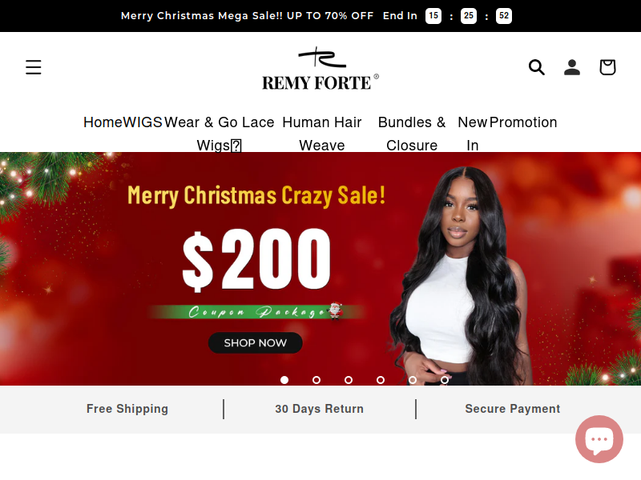Open Bundles & Closure menu
This screenshot has width=641, height=480.
click(x=412, y=134)
